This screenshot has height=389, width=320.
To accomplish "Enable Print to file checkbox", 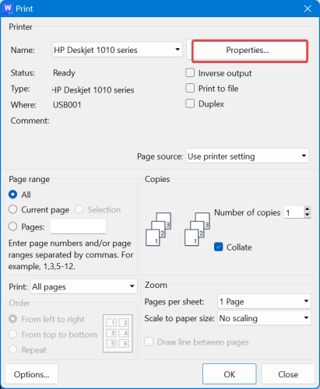I will [x=190, y=88].
